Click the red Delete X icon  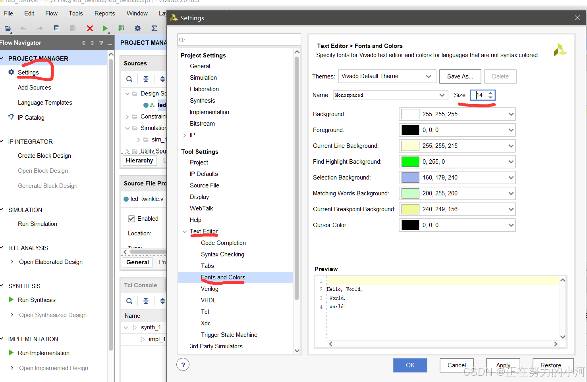(x=90, y=28)
